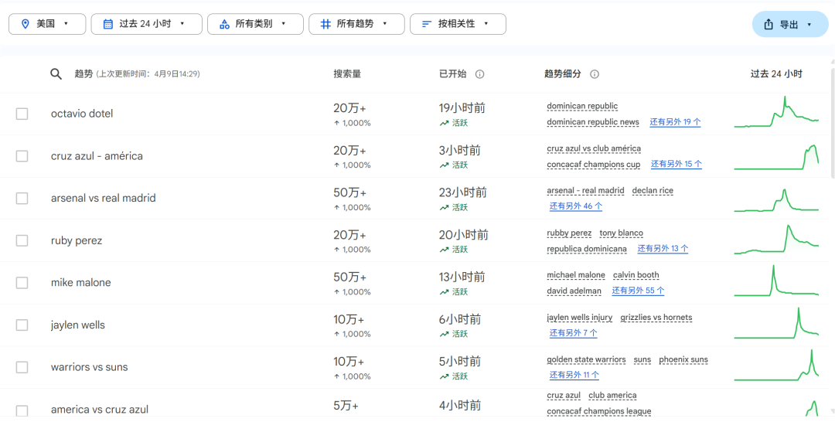The image size is (835, 422).
Task: Open 还有另外 55 个 link for mike malone
Action: click(x=638, y=291)
